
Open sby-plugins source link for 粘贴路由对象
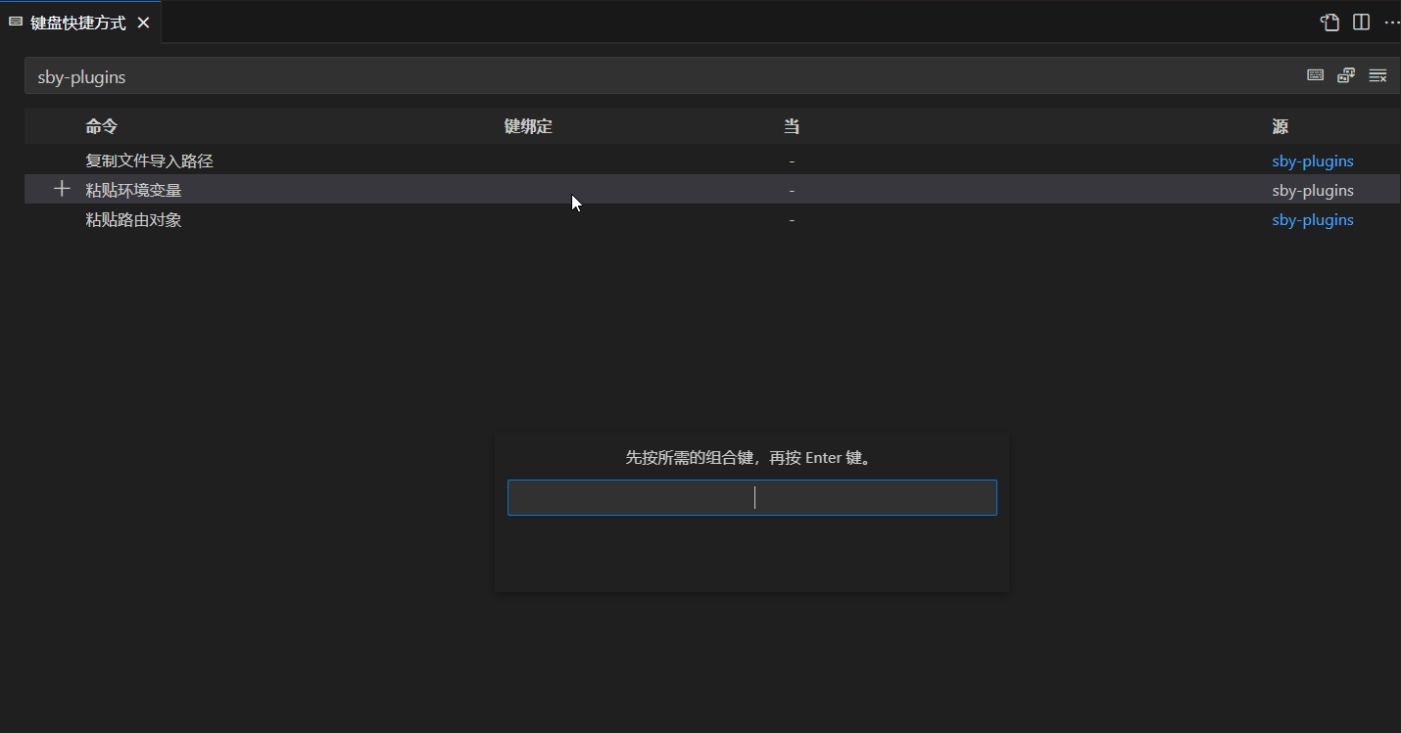1312,219
